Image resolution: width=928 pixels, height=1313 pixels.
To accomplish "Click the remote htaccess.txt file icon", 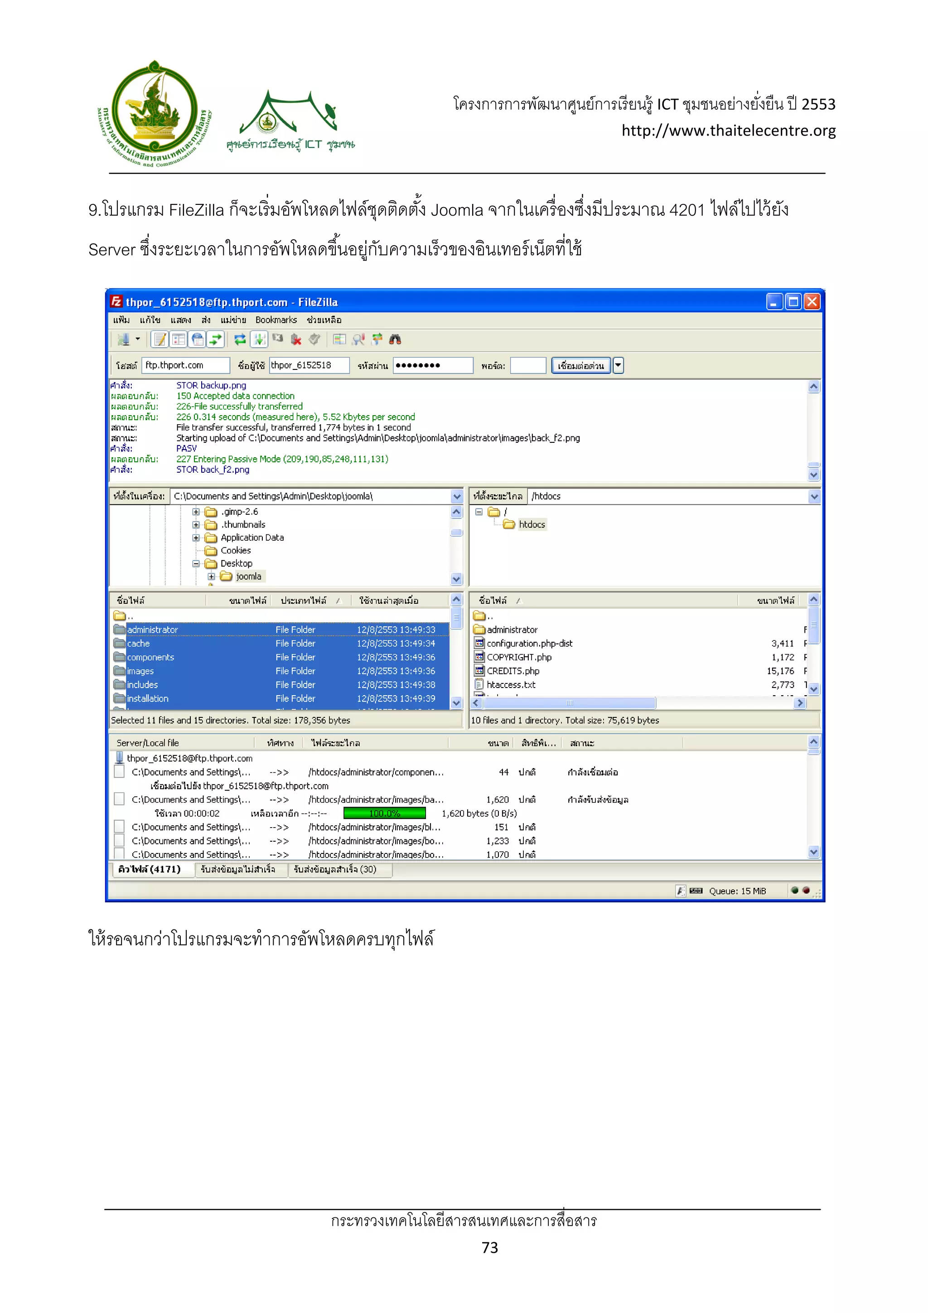I will [479, 684].
